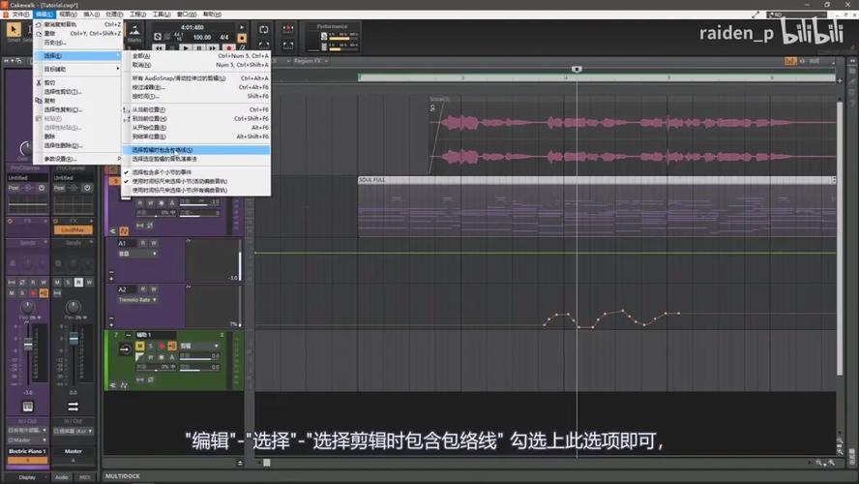Open the console Display menu

point(27,477)
